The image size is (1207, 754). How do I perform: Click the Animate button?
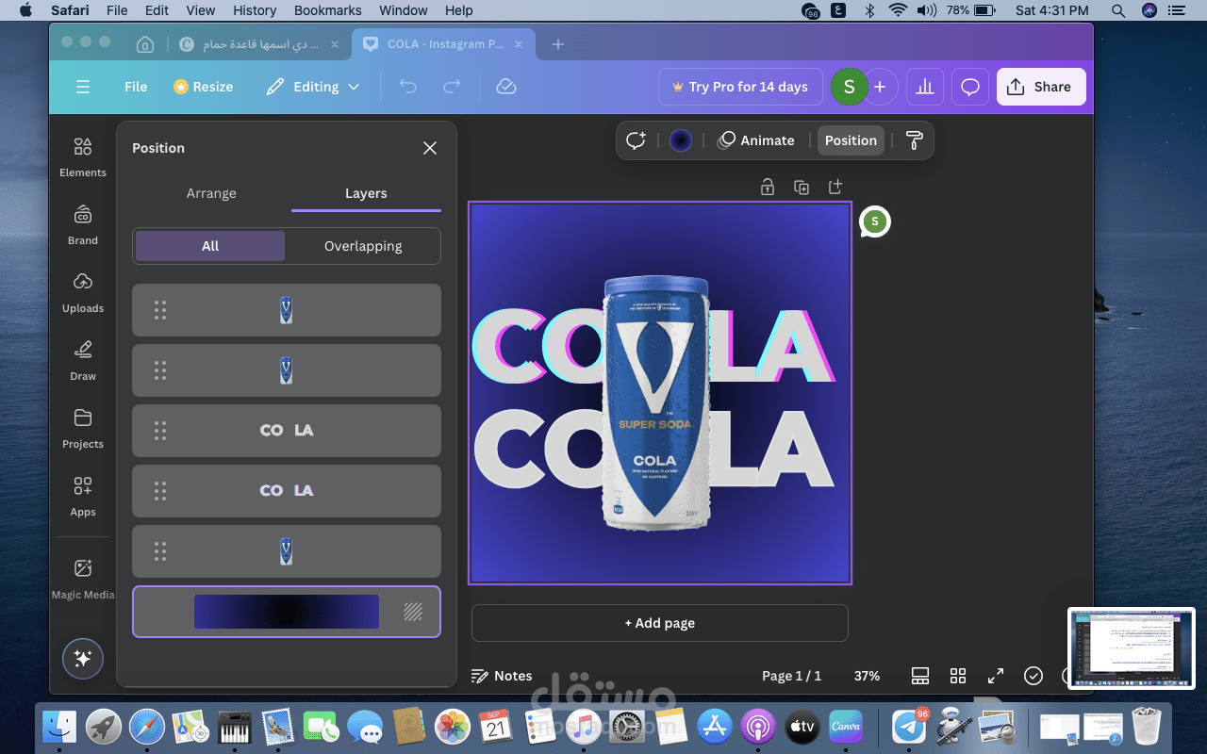click(756, 140)
